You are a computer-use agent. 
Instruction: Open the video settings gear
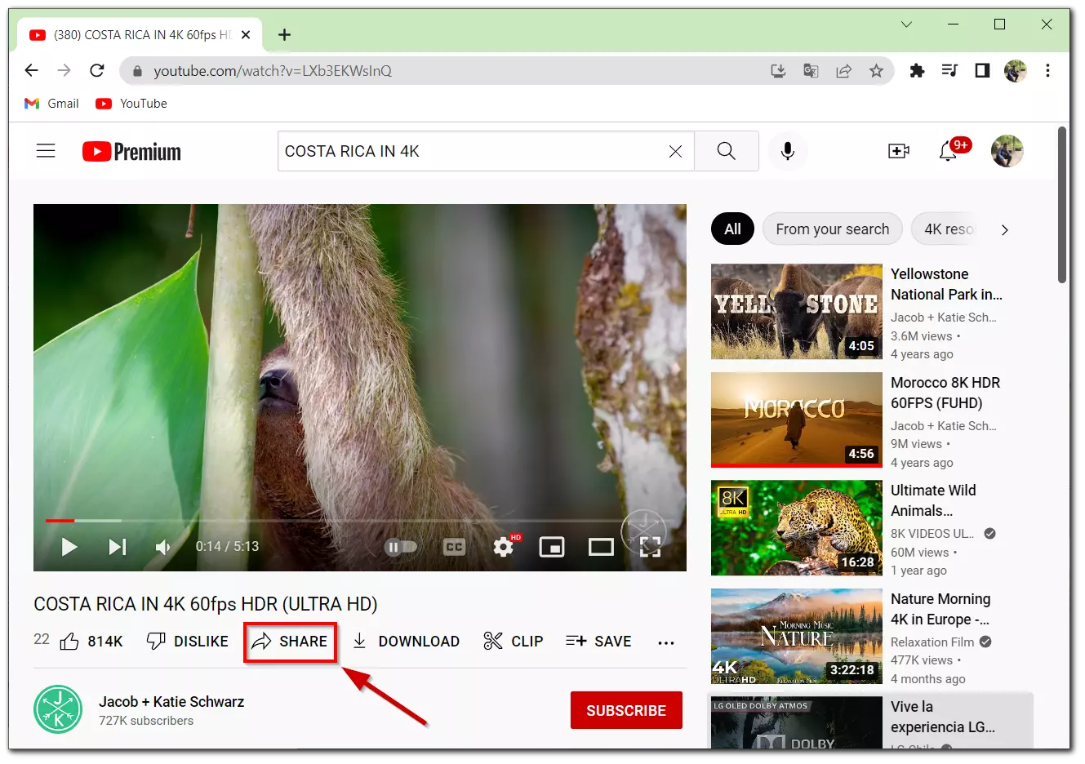click(x=504, y=547)
